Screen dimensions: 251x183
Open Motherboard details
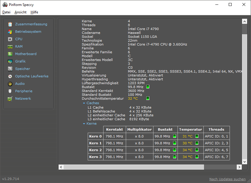click(26, 54)
